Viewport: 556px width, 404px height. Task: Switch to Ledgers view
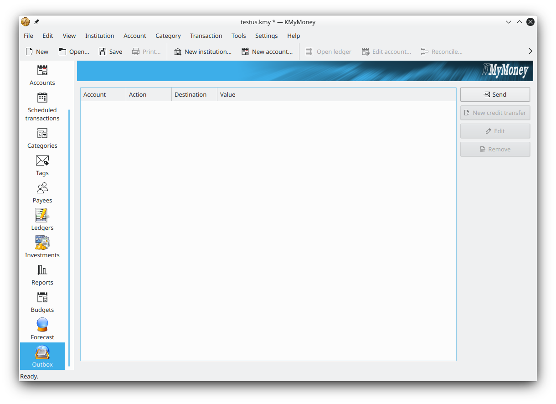42,216
